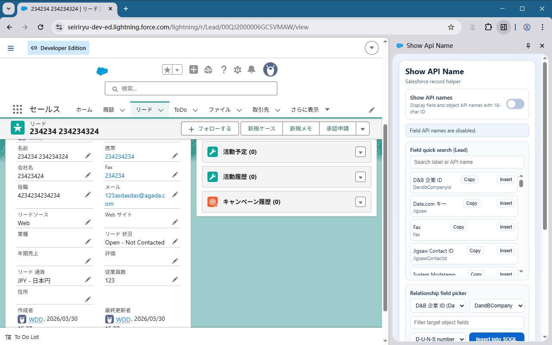Open リード tab dropdown chevron
The height and width of the screenshot is (345, 552).
[x=161, y=110]
